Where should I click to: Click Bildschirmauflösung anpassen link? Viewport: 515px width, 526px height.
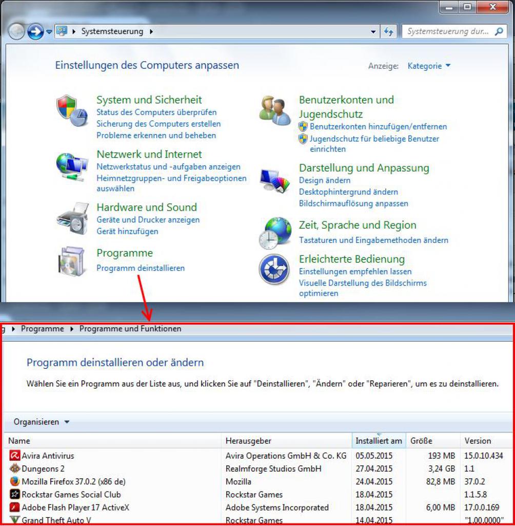click(353, 203)
